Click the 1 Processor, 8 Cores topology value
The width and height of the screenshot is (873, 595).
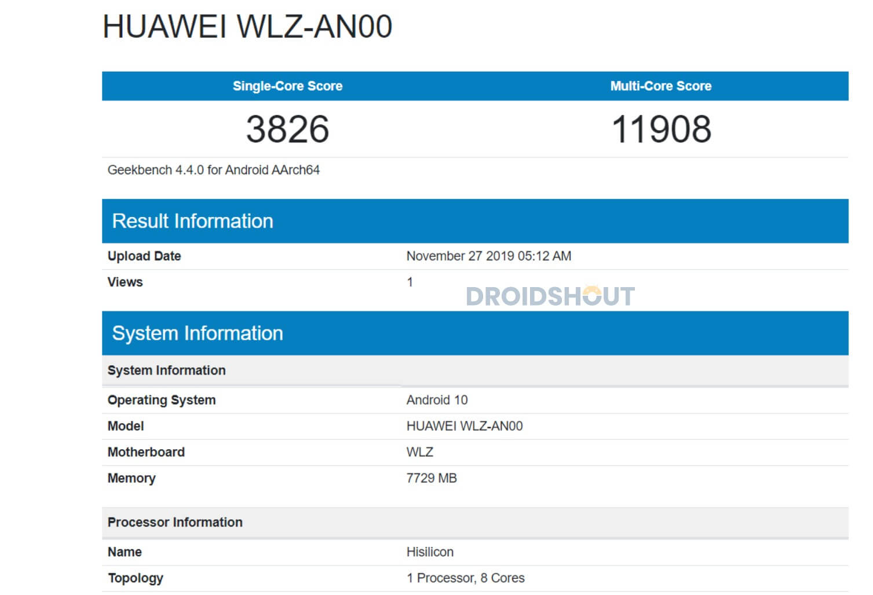465,578
